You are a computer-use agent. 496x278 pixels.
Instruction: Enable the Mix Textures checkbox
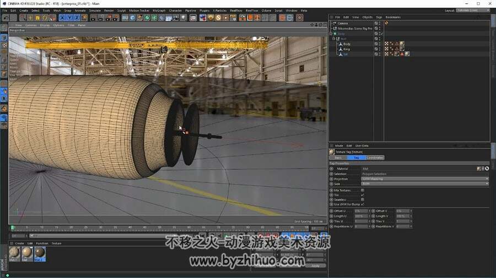tap(363, 191)
